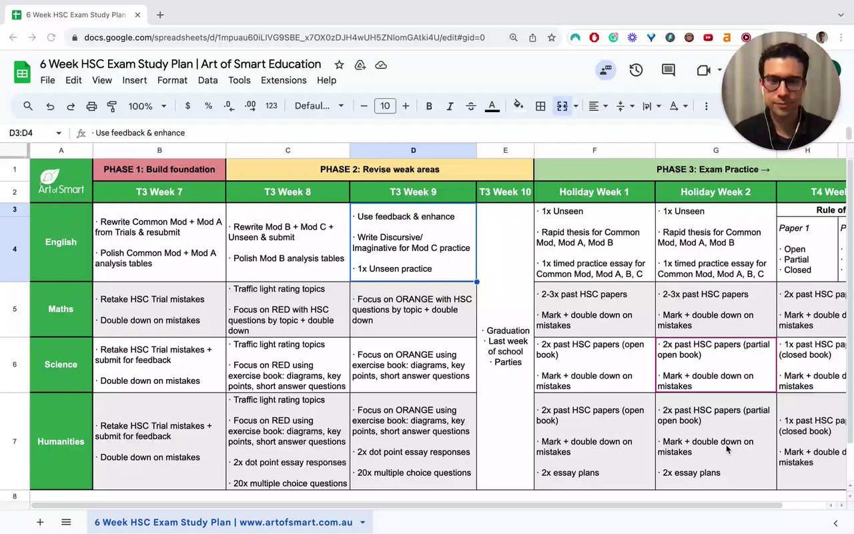Open text rotation dropdown
This screenshot has width=854, height=534.
678,106
